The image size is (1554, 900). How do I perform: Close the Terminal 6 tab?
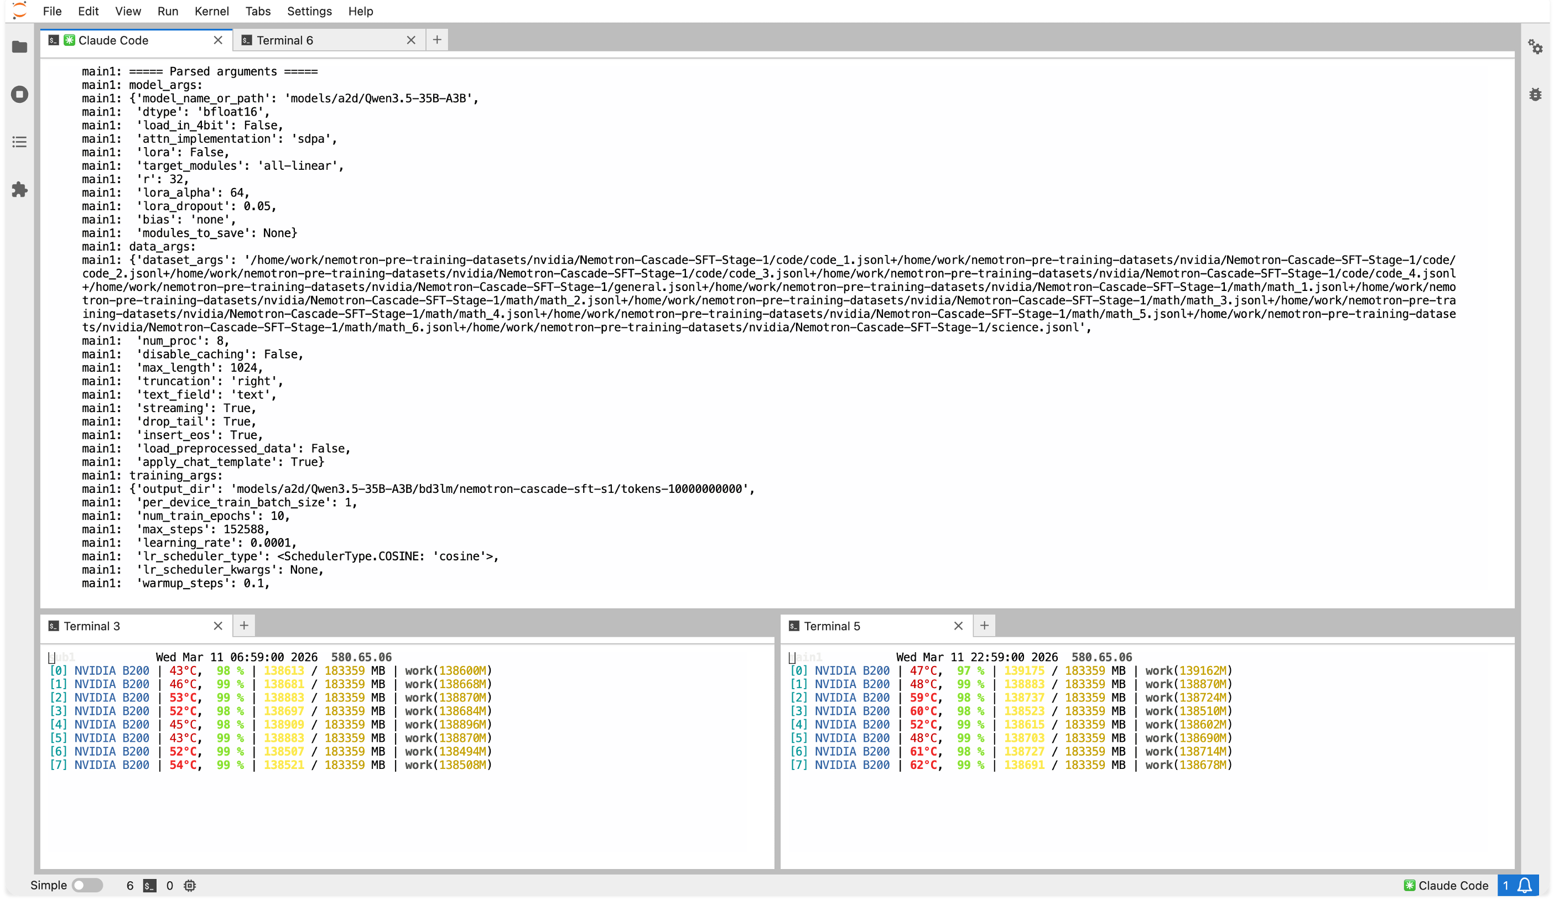(x=410, y=40)
